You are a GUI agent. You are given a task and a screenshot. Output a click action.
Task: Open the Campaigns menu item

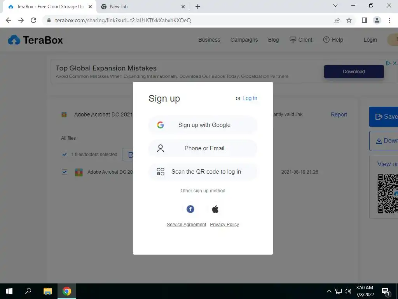point(244,40)
